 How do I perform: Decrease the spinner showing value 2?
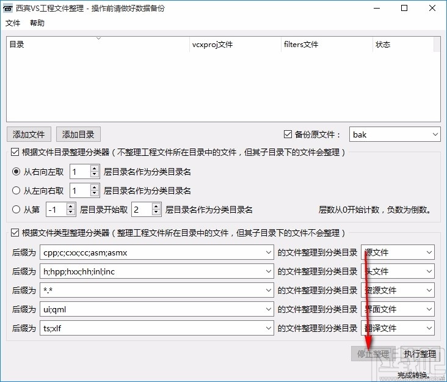[156, 213]
